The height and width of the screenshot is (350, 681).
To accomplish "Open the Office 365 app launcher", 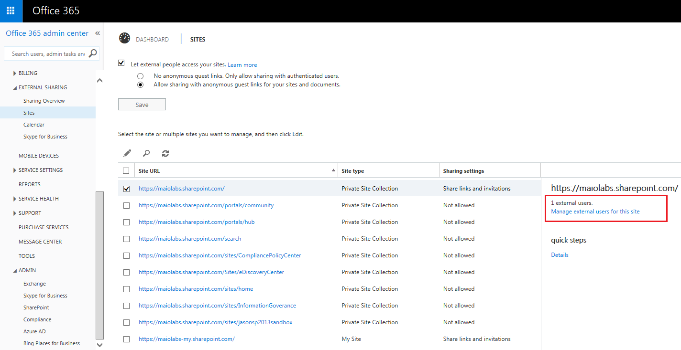I will (x=11, y=11).
